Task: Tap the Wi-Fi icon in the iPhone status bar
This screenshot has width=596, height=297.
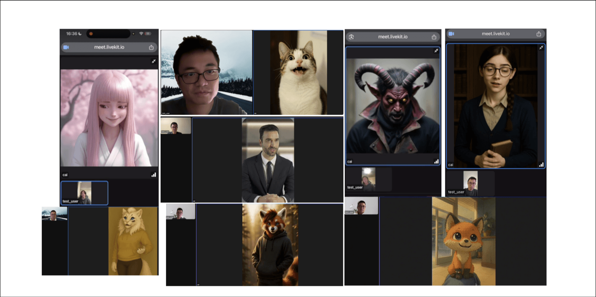Action: (141, 34)
